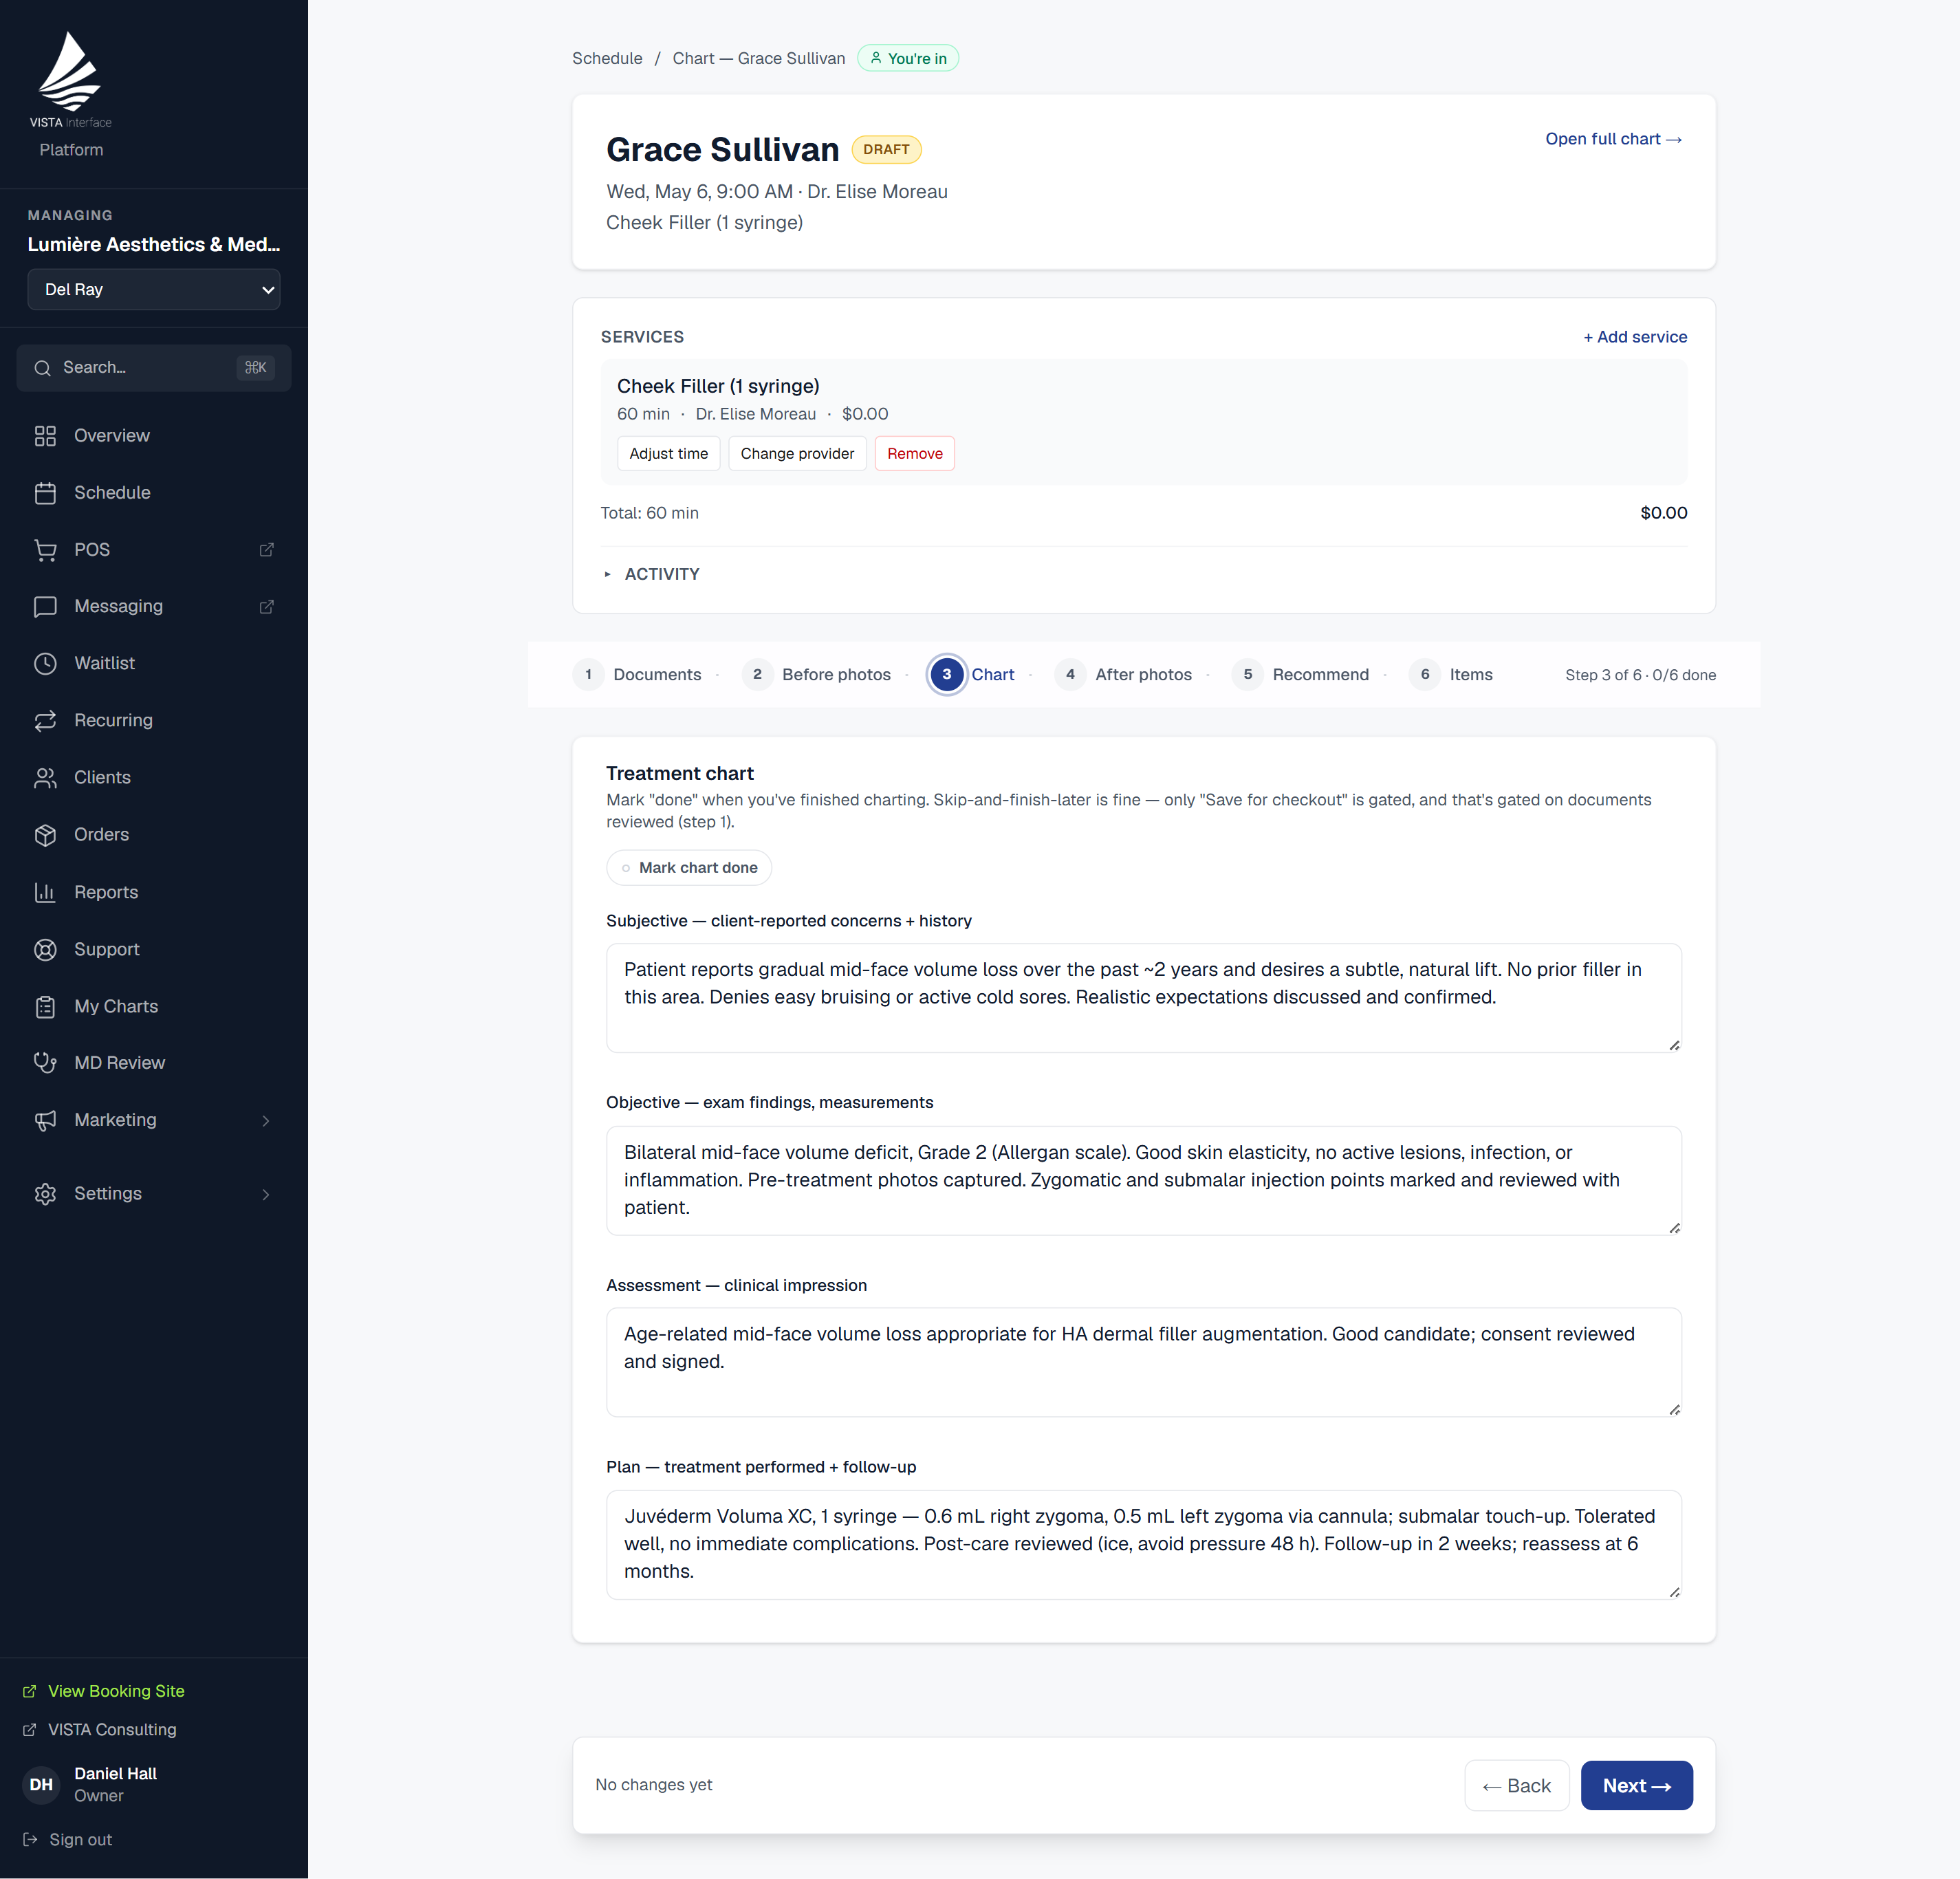Click the Orders box icon

pyautogui.click(x=45, y=835)
